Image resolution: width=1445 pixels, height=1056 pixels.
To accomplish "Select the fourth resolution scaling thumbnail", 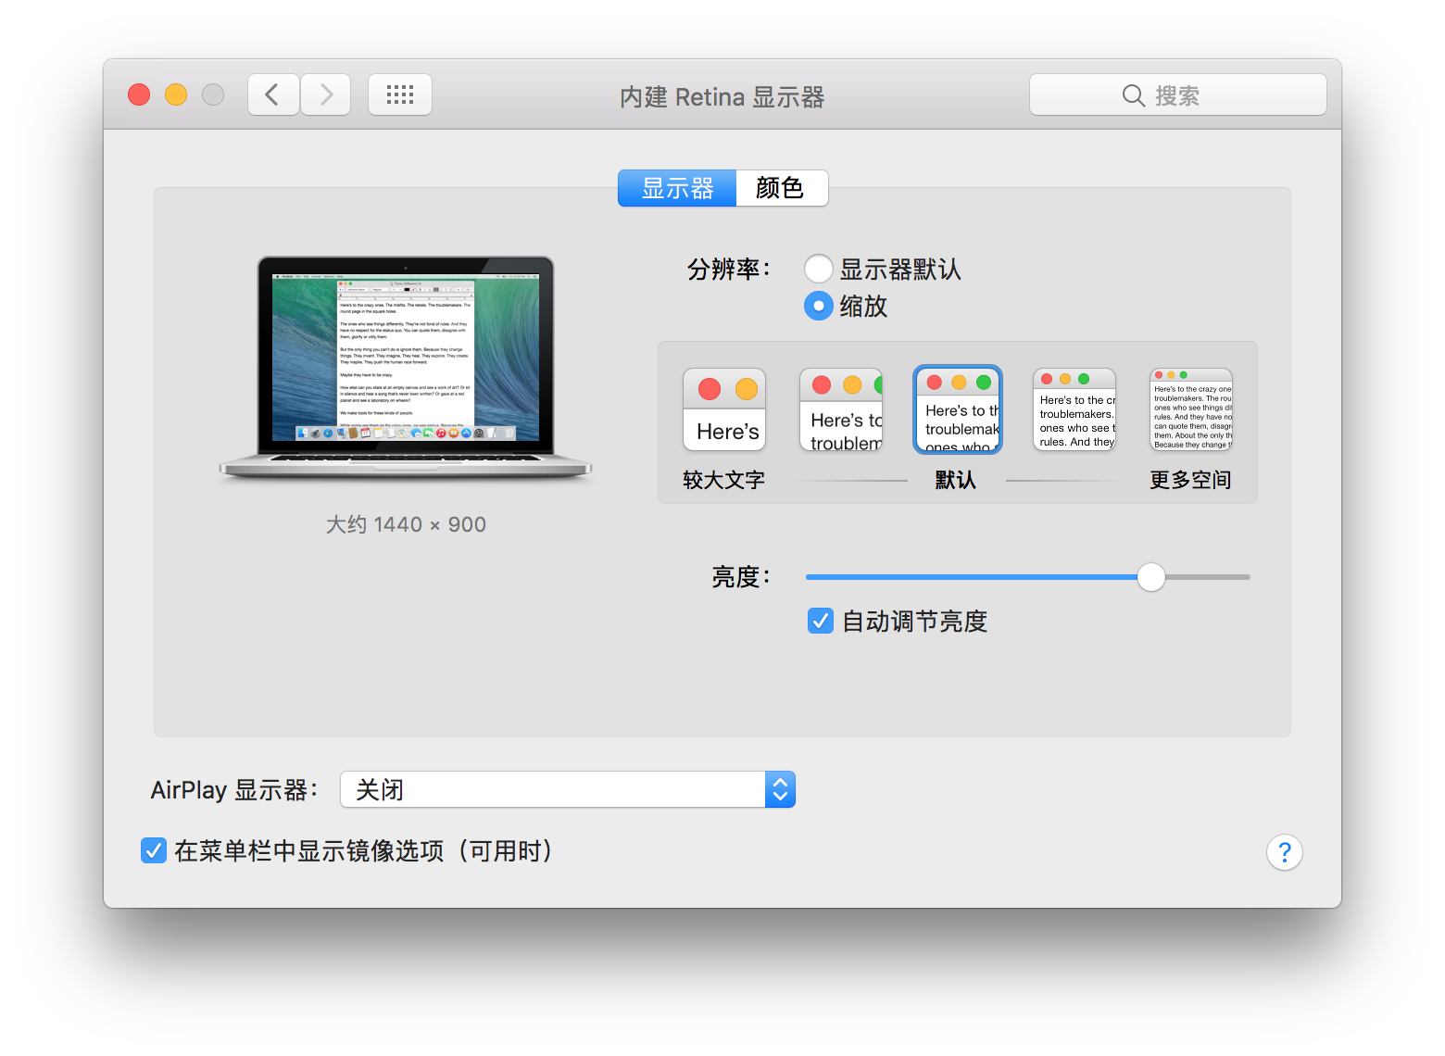I will (1074, 409).
